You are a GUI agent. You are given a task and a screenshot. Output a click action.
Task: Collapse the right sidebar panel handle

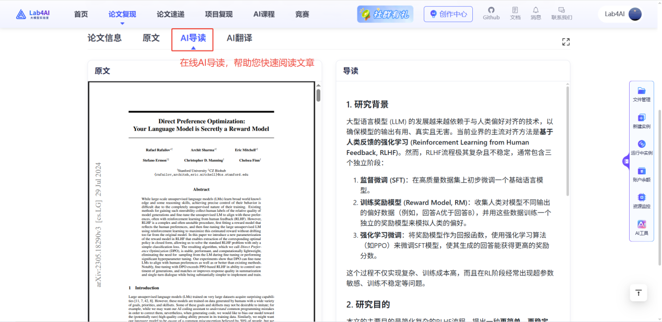(626, 162)
